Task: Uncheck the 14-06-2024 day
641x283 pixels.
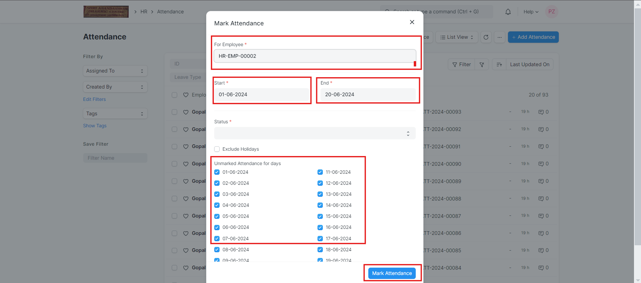Action: click(x=320, y=205)
